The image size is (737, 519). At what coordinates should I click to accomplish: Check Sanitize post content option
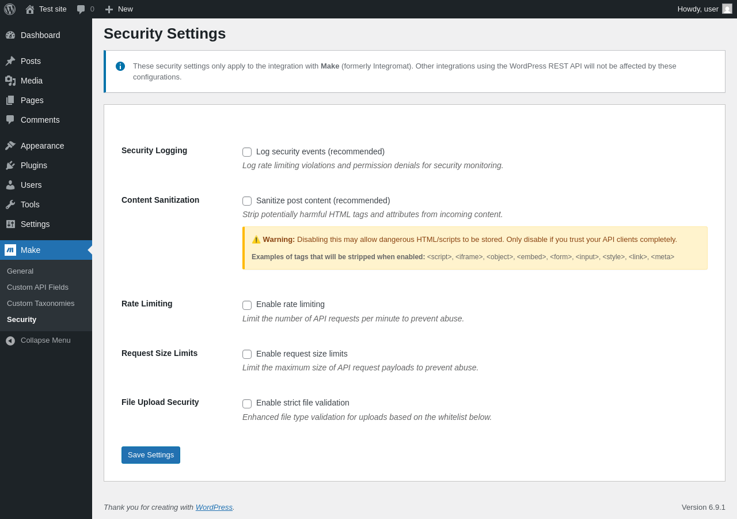pos(247,201)
